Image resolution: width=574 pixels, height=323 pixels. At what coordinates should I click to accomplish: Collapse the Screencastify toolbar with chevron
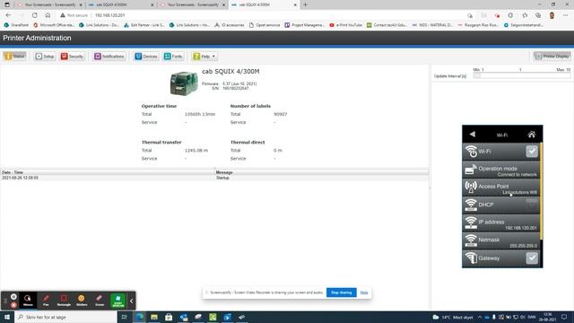click(132, 301)
